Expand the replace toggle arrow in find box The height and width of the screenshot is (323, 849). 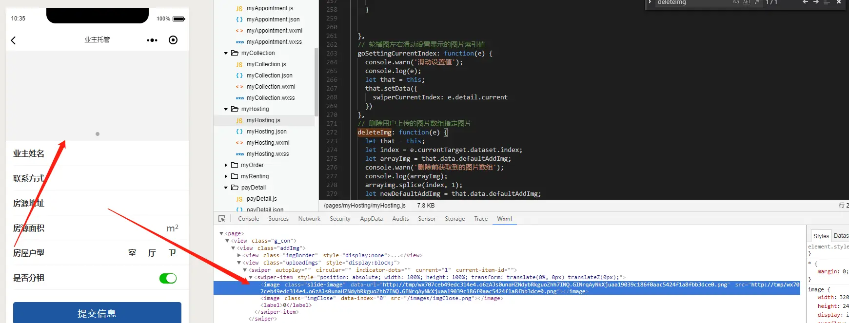coord(650,2)
